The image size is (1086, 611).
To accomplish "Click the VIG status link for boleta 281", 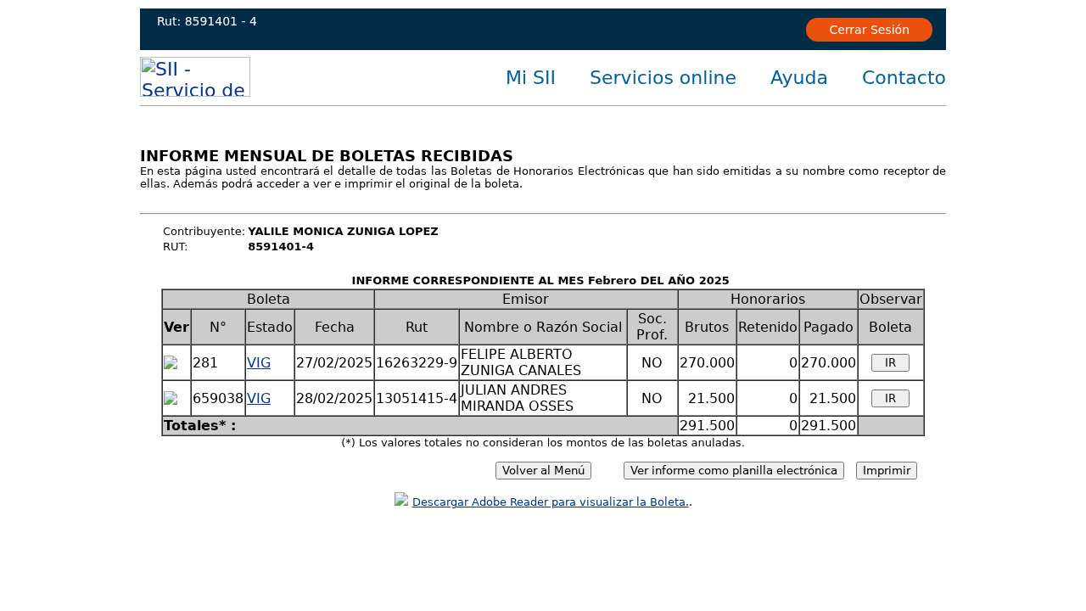I will pos(259,363).
